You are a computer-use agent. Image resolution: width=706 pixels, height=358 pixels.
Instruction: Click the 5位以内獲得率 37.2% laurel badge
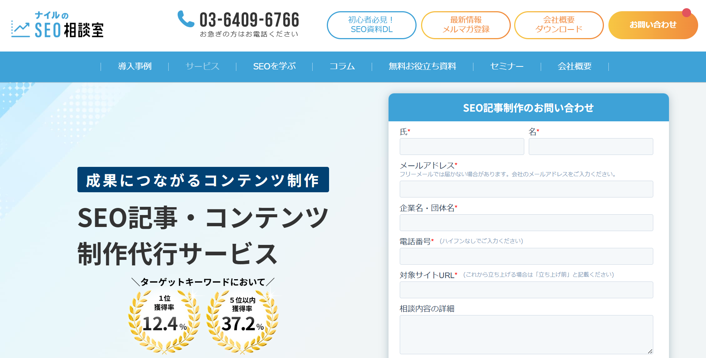242,322
